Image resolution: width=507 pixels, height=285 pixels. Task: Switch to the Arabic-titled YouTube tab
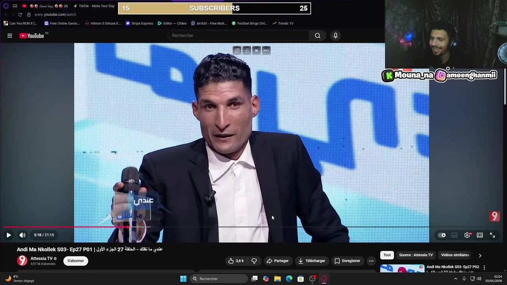point(45,6)
